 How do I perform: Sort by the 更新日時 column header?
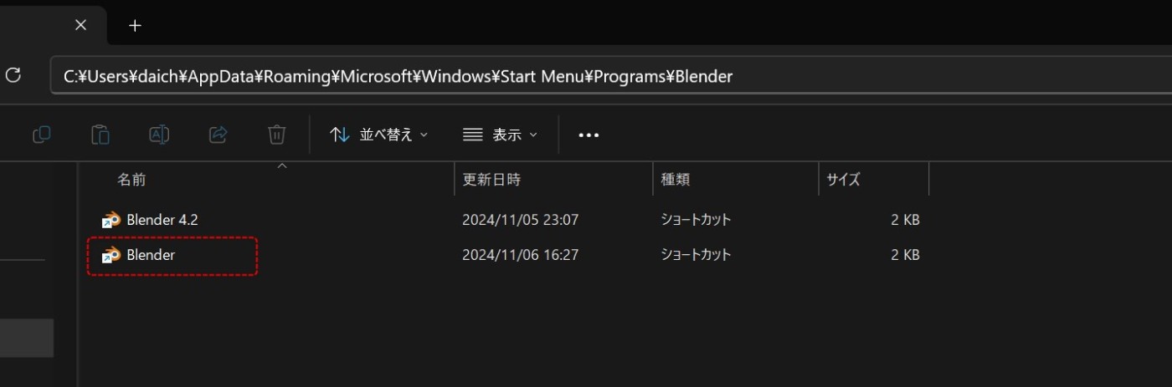(x=491, y=179)
